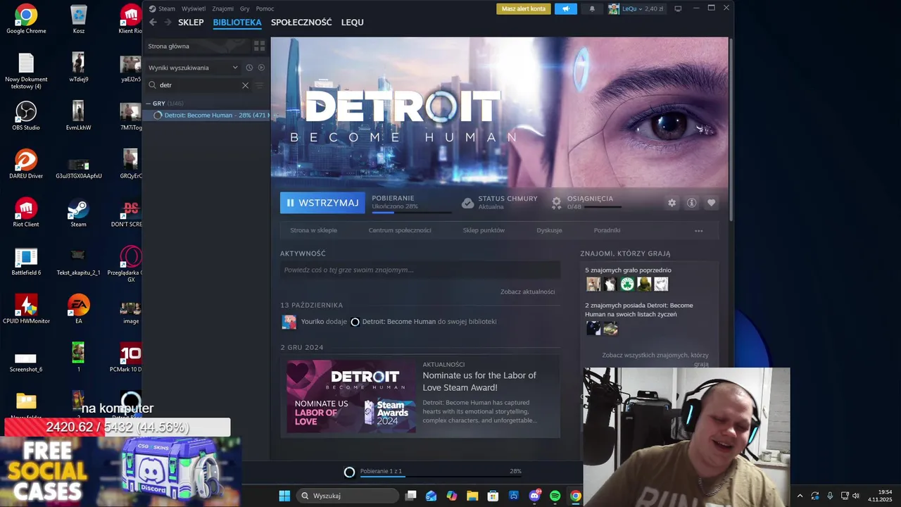Open the Sklep punktów link
This screenshot has height=507, width=901.
pyautogui.click(x=484, y=230)
